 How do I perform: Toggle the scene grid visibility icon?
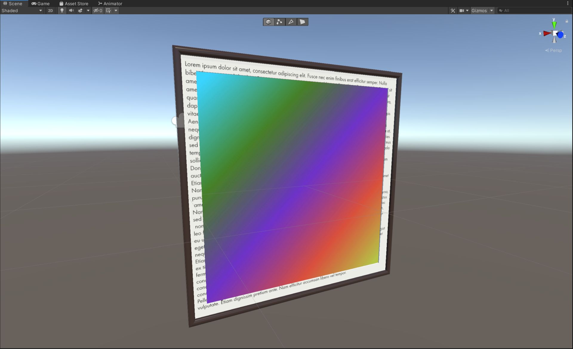pyautogui.click(x=108, y=10)
